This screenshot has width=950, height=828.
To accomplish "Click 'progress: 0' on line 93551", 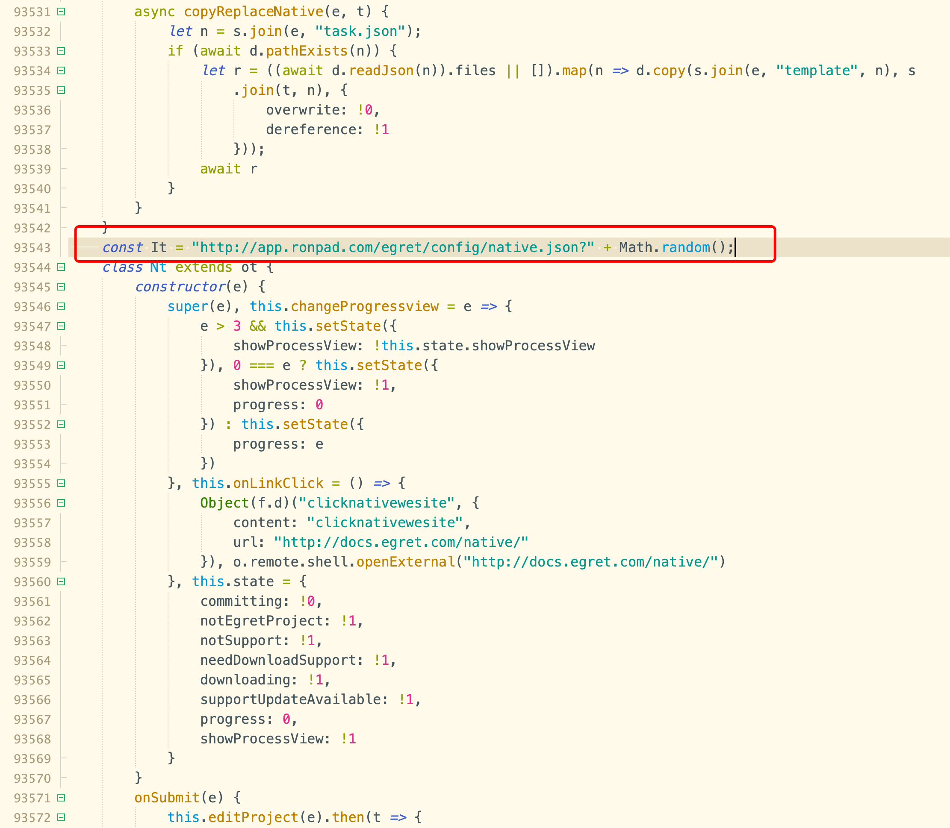I will (278, 405).
